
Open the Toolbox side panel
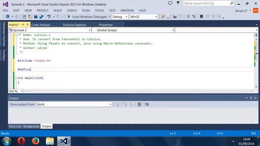coord(4,55)
